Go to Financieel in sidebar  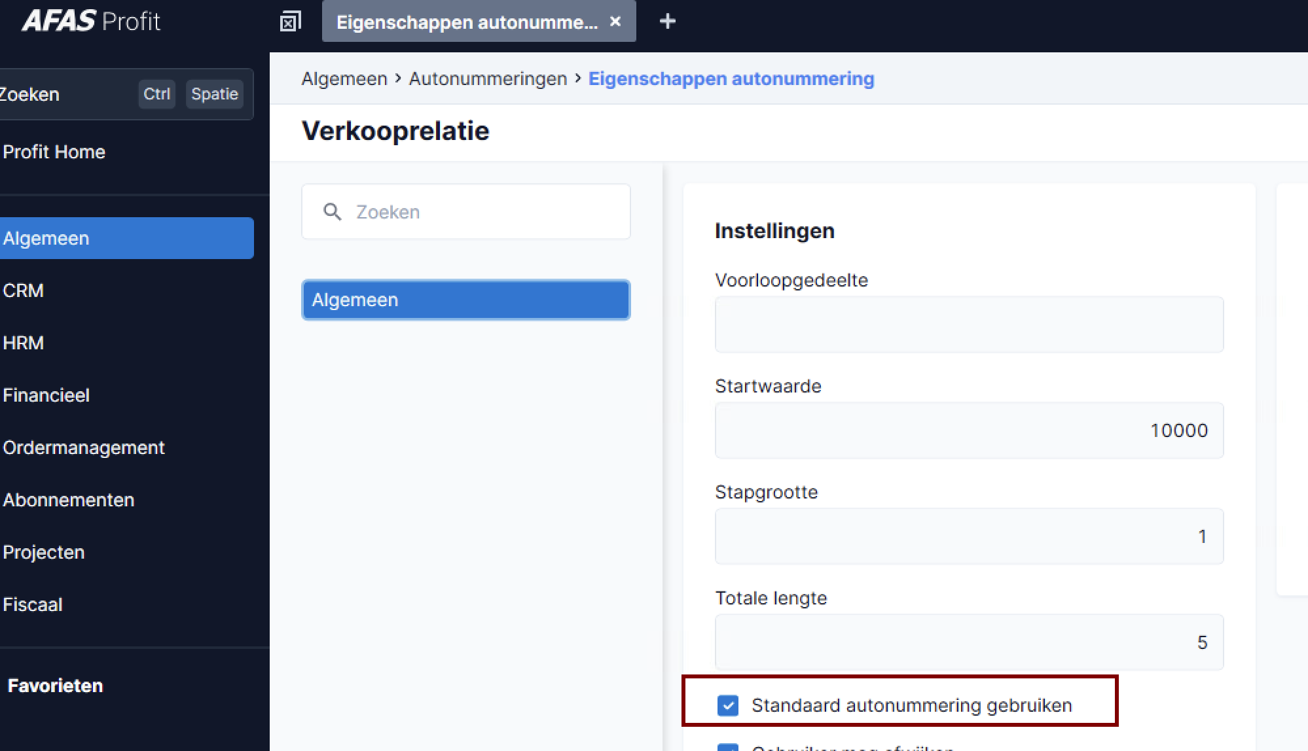point(46,395)
